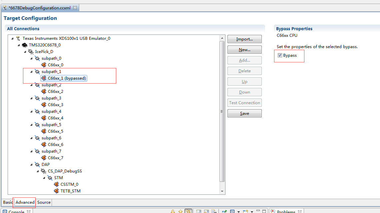Collapse the TMS320C6678_0 tree node
Viewport: 380px width, 213px height.
(19, 45)
